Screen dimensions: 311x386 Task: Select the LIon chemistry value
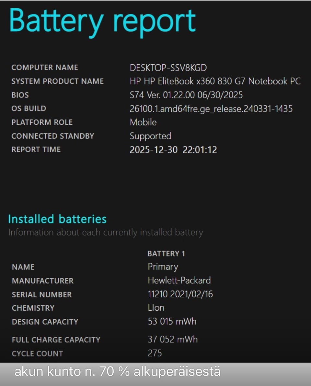[156, 308]
